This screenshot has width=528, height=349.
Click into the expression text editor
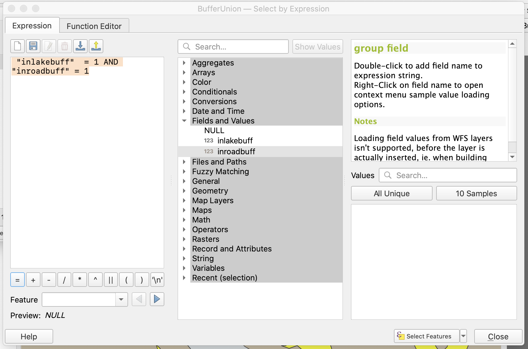pyautogui.click(x=87, y=163)
